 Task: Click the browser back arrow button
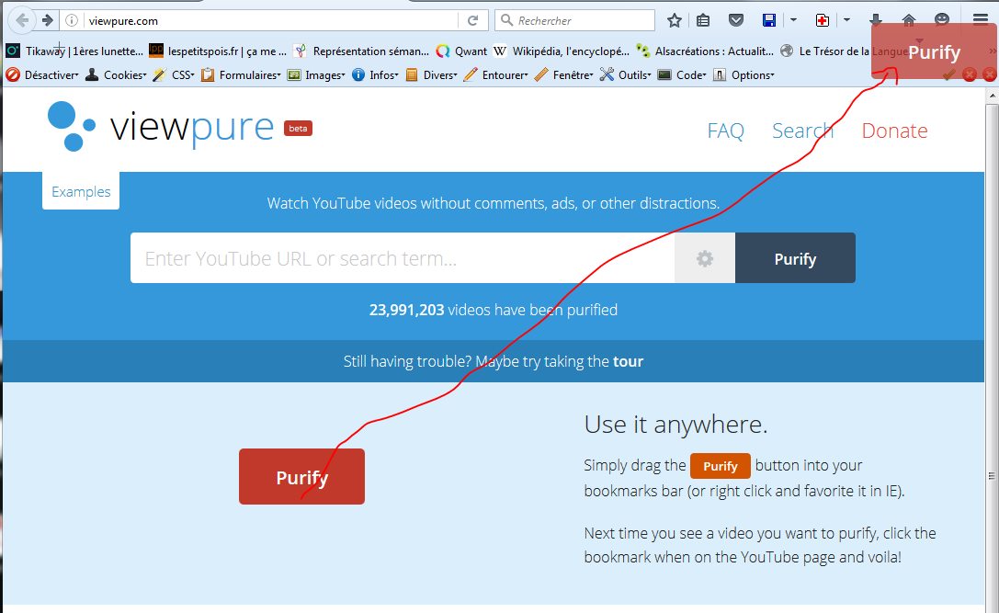[x=23, y=20]
